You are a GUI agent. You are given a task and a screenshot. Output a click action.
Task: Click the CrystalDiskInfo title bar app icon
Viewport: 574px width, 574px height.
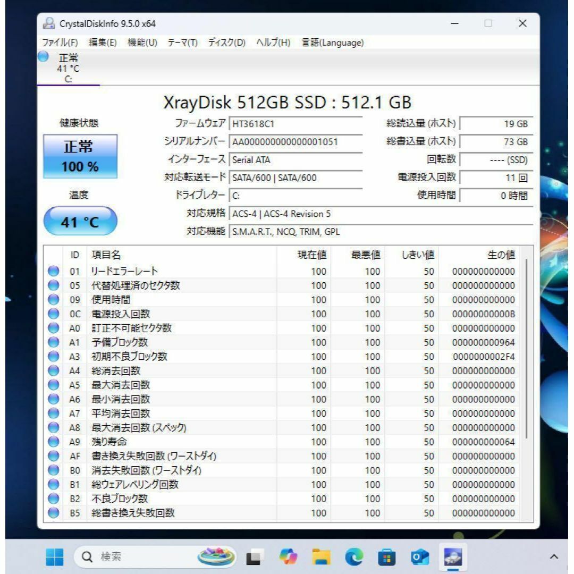49,23
